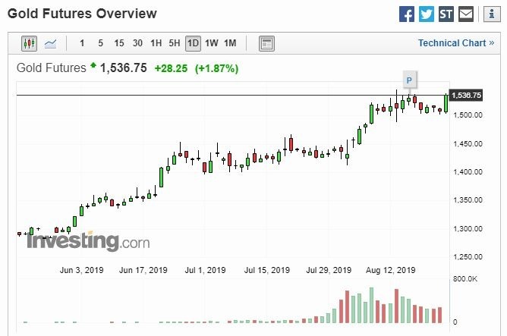Click the Gold Futures price 1,536.75
The image size is (507, 336).
pyautogui.click(x=123, y=68)
